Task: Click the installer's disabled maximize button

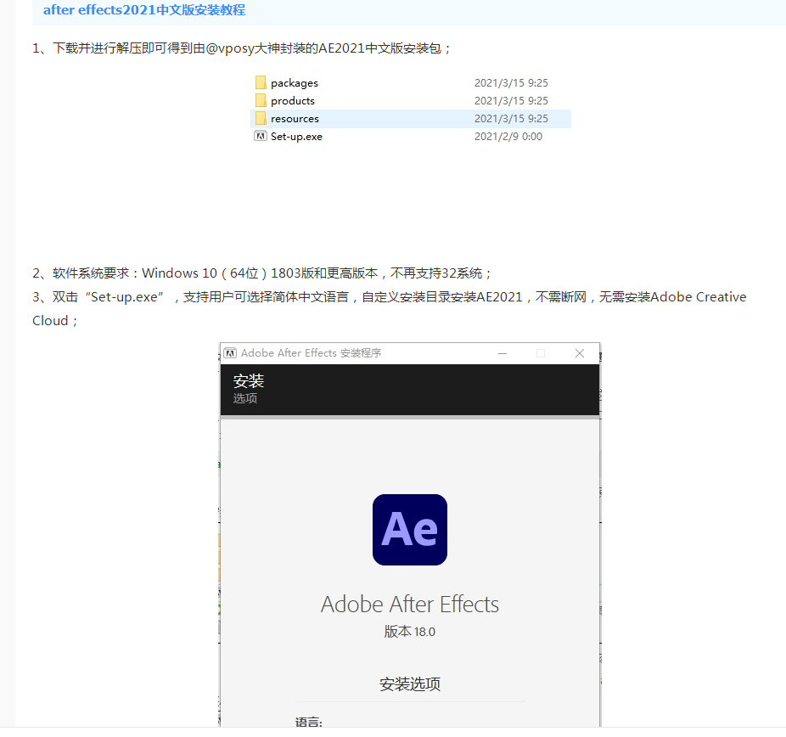Action: (541, 353)
